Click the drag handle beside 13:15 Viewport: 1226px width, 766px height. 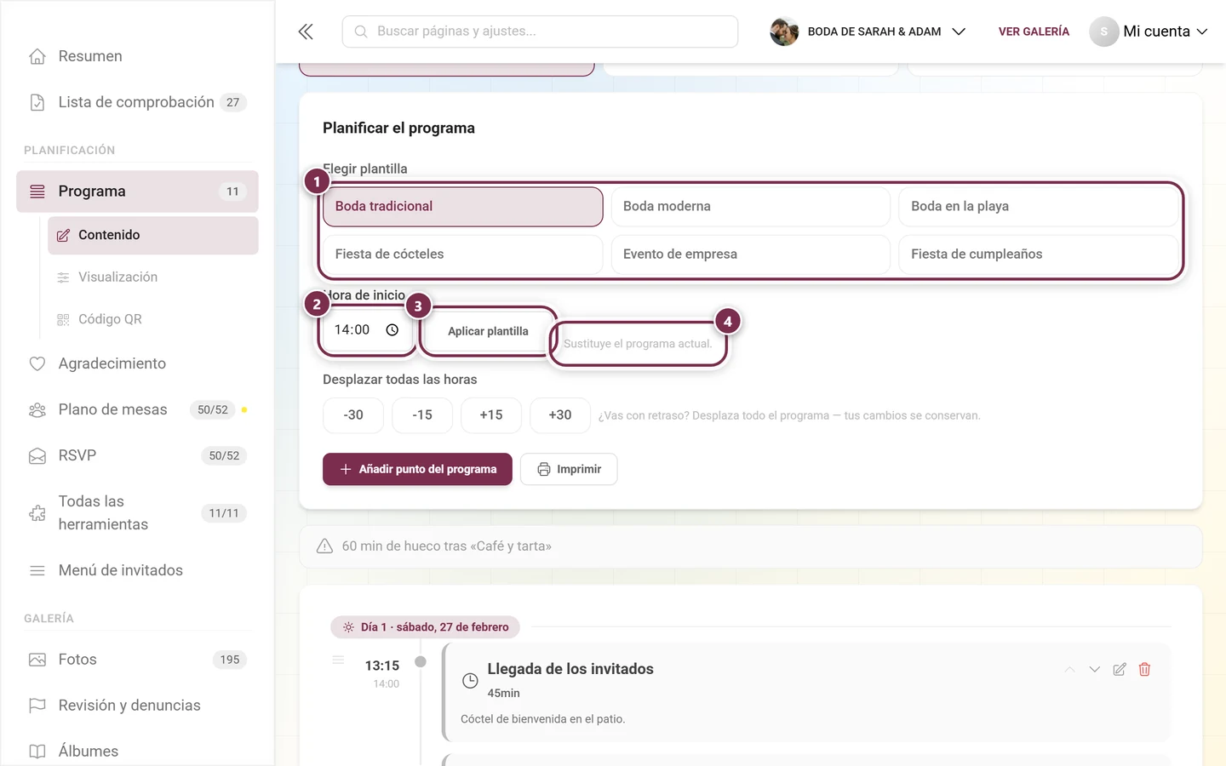tap(338, 660)
